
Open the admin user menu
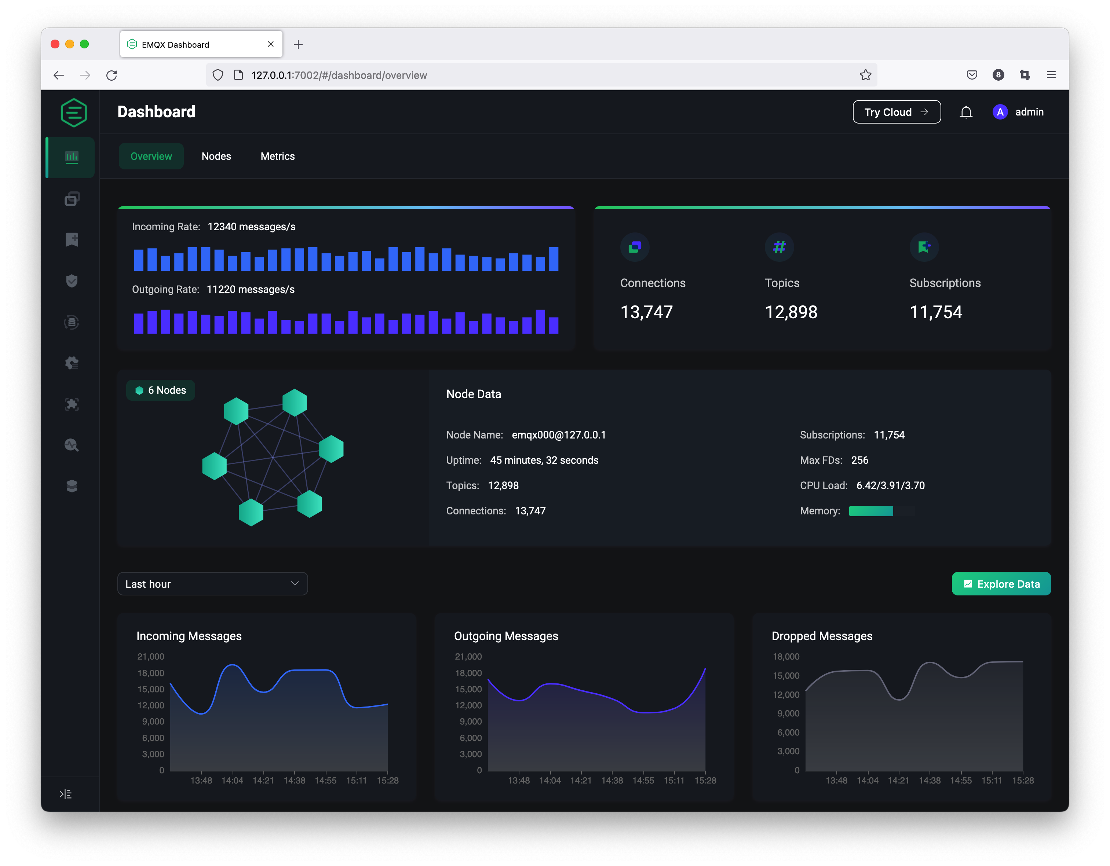(x=1019, y=112)
